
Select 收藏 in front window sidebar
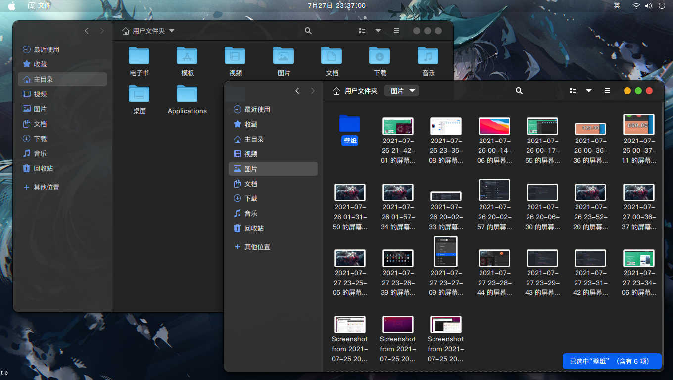pyautogui.click(x=273, y=124)
